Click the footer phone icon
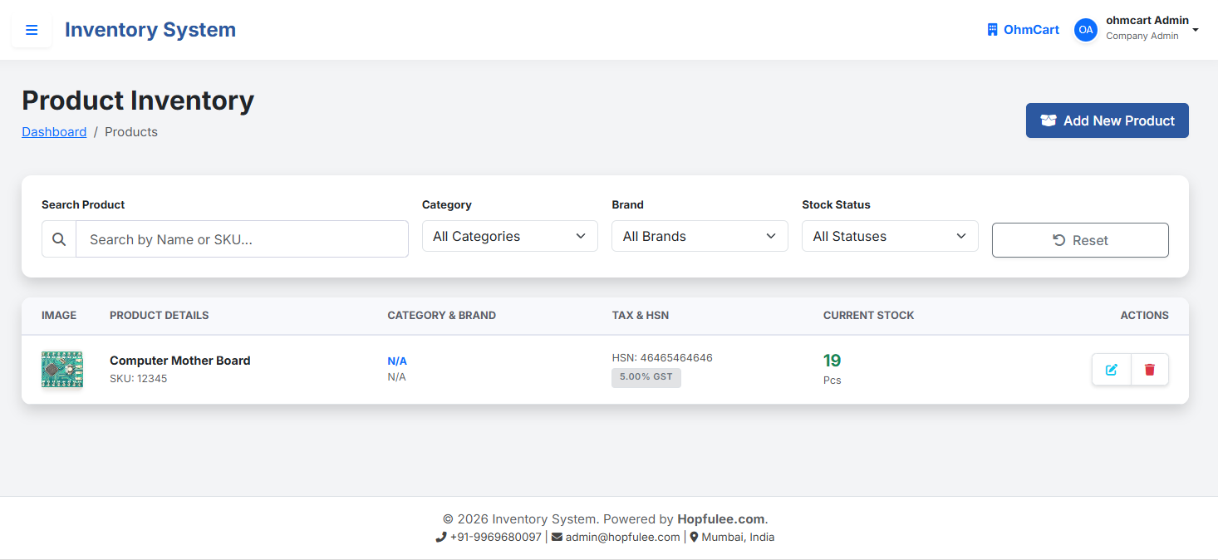Screen dimensions: 1218x560 441,538
